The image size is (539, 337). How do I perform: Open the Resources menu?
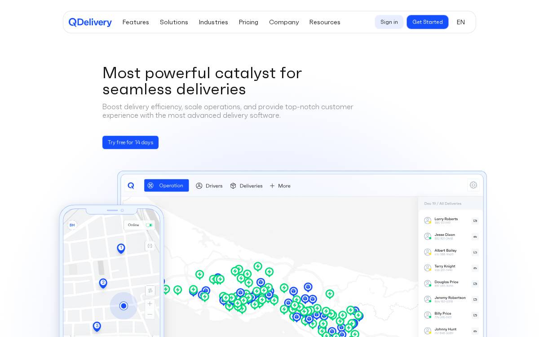point(325,22)
